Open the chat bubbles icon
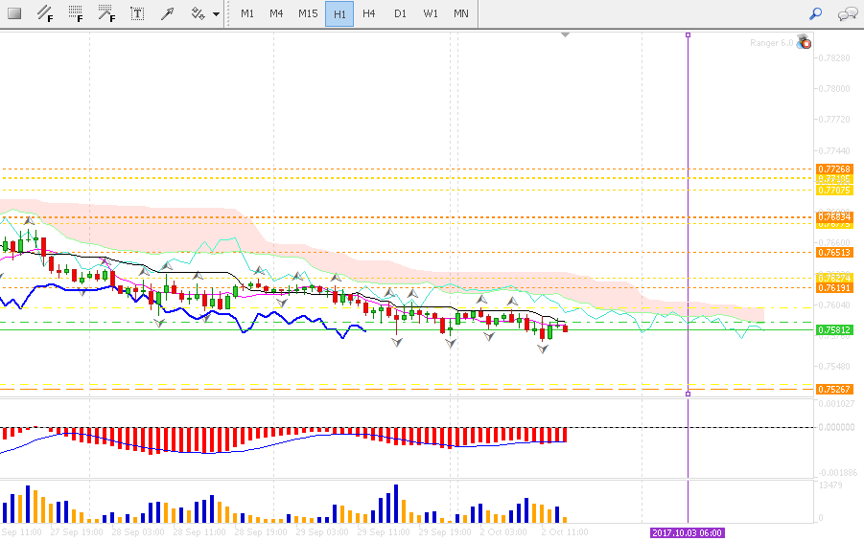The width and height of the screenshot is (864, 541). (847, 13)
